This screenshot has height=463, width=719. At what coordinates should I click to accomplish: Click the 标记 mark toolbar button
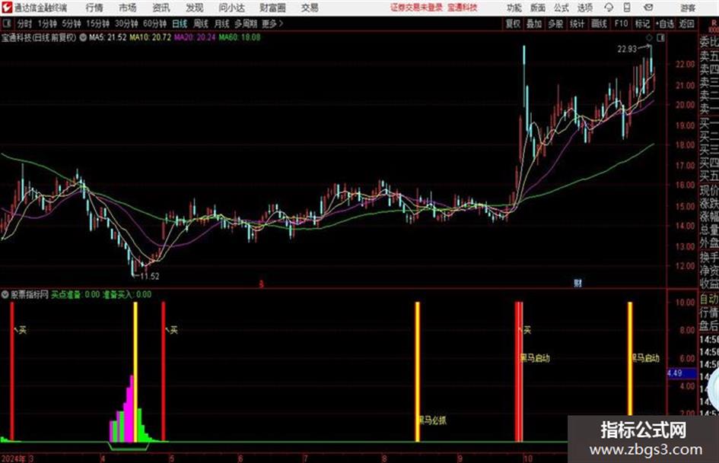point(642,24)
